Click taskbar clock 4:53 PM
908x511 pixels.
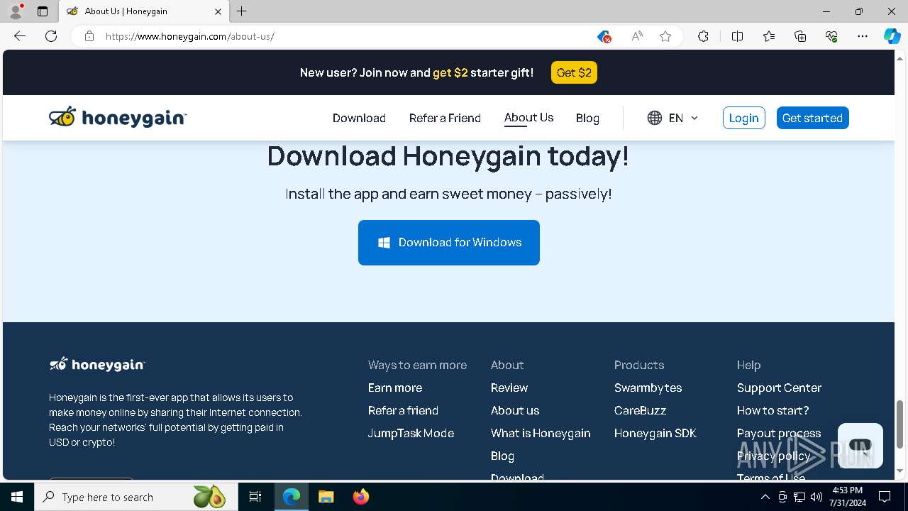click(x=847, y=497)
